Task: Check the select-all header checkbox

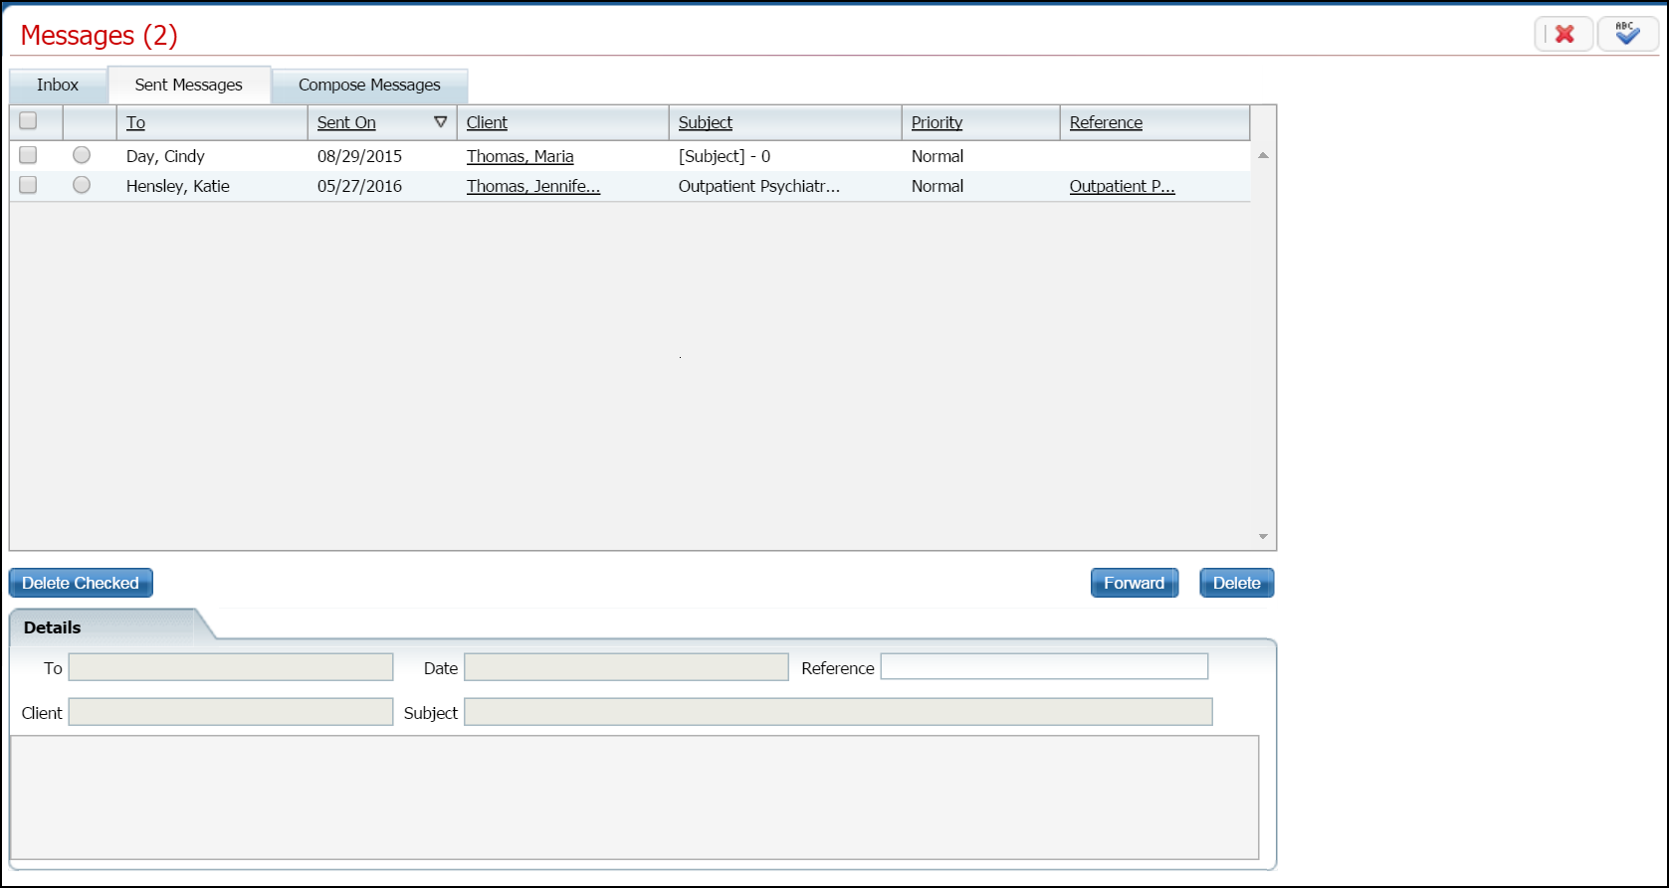Action: [x=28, y=121]
